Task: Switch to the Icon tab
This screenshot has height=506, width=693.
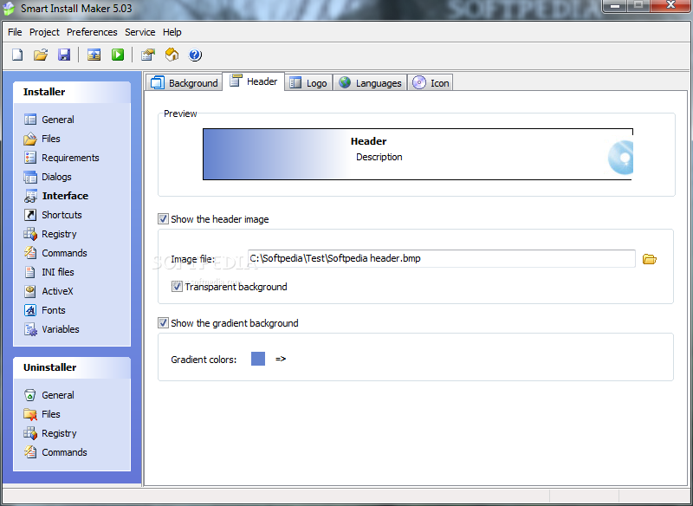Action: pos(430,82)
